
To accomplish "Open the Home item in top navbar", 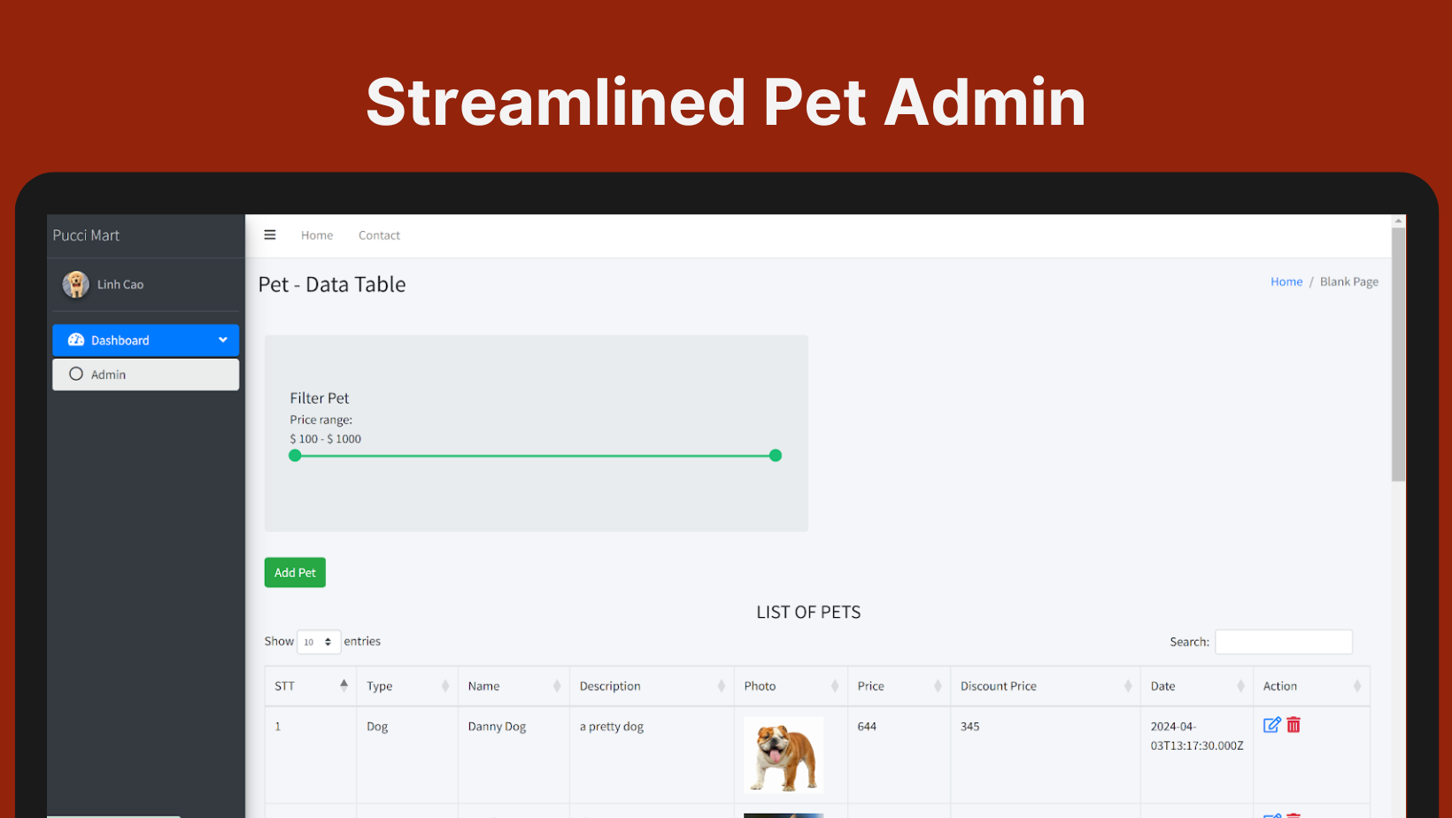I will (x=317, y=235).
